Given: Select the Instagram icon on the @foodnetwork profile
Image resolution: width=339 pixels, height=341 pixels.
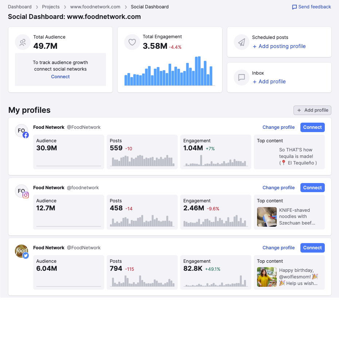Looking at the screenshot, I should (25, 195).
